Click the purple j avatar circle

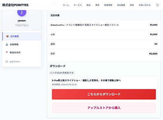pos(22,12)
